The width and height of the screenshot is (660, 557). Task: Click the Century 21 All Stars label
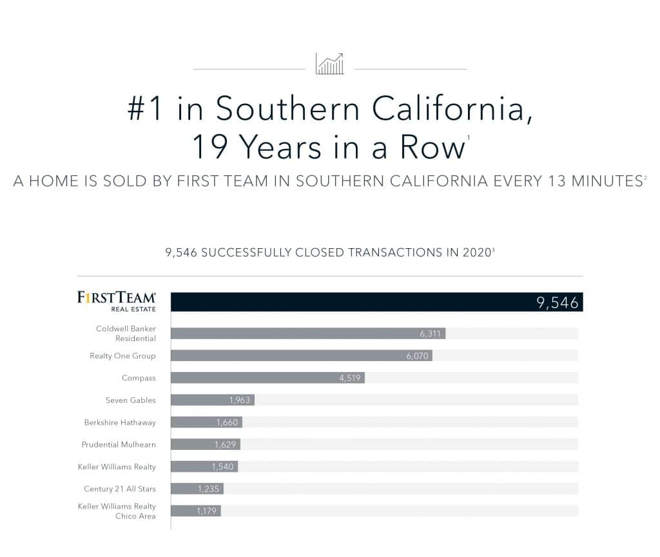[x=119, y=489]
